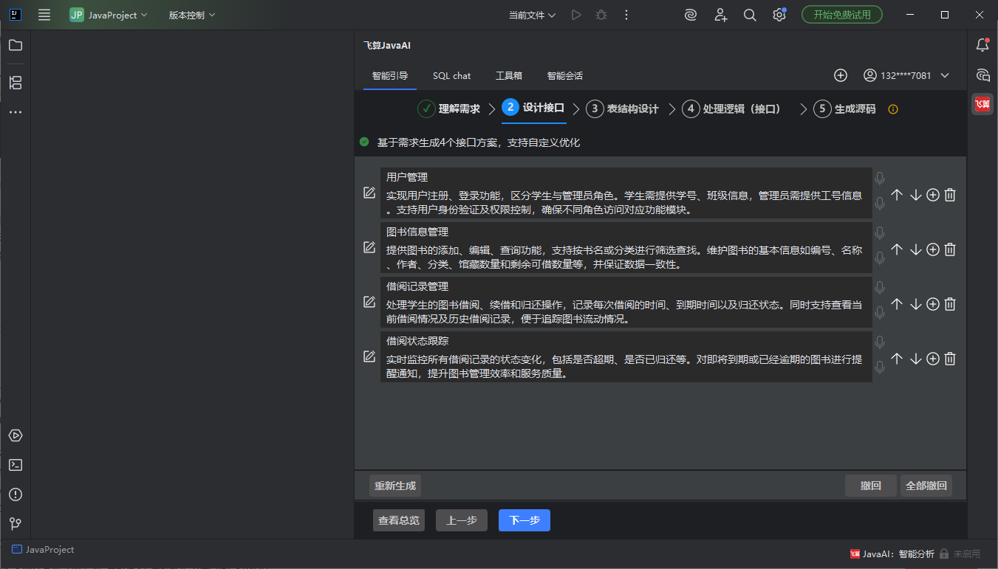Click the plus icon to add new session
998x569 pixels.
pyautogui.click(x=840, y=75)
